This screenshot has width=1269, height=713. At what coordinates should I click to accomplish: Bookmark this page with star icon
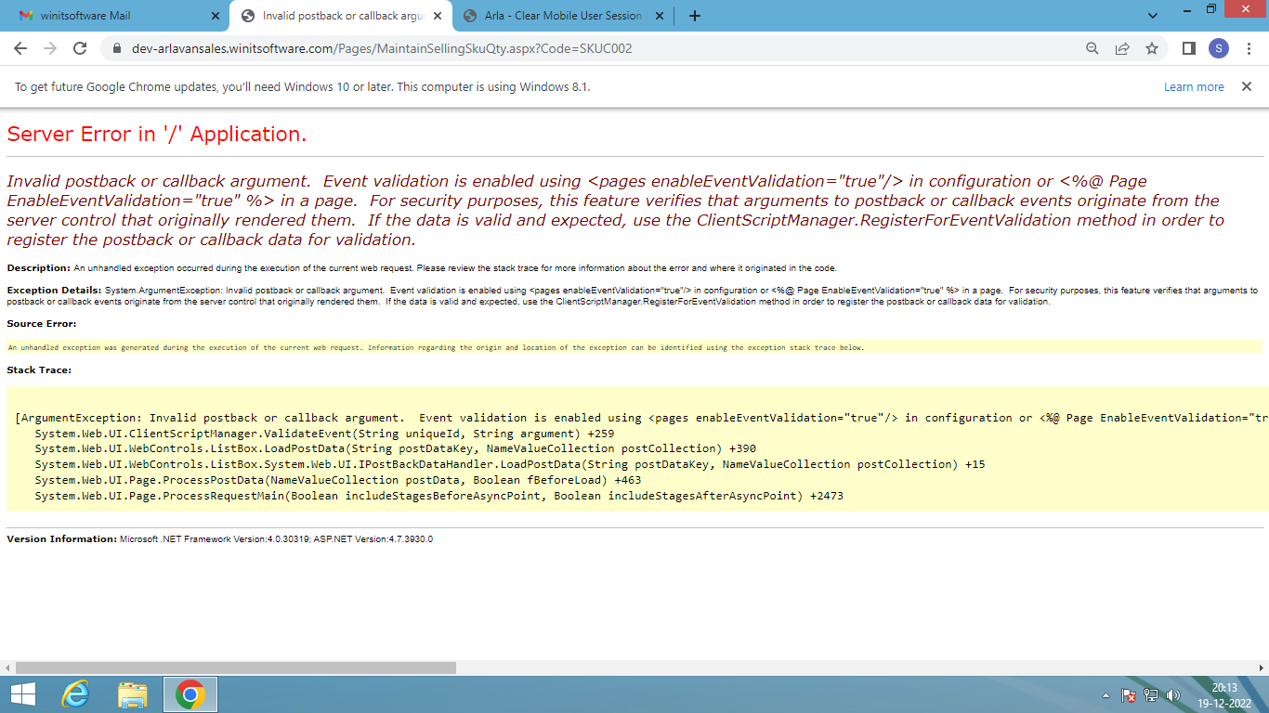tap(1152, 48)
